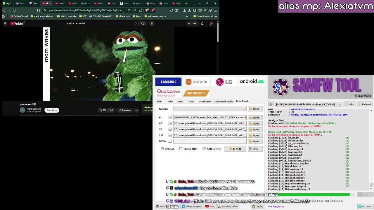374x210 pixels.
Task: Open YouTube account avatar
Action: click(x=211, y=24)
